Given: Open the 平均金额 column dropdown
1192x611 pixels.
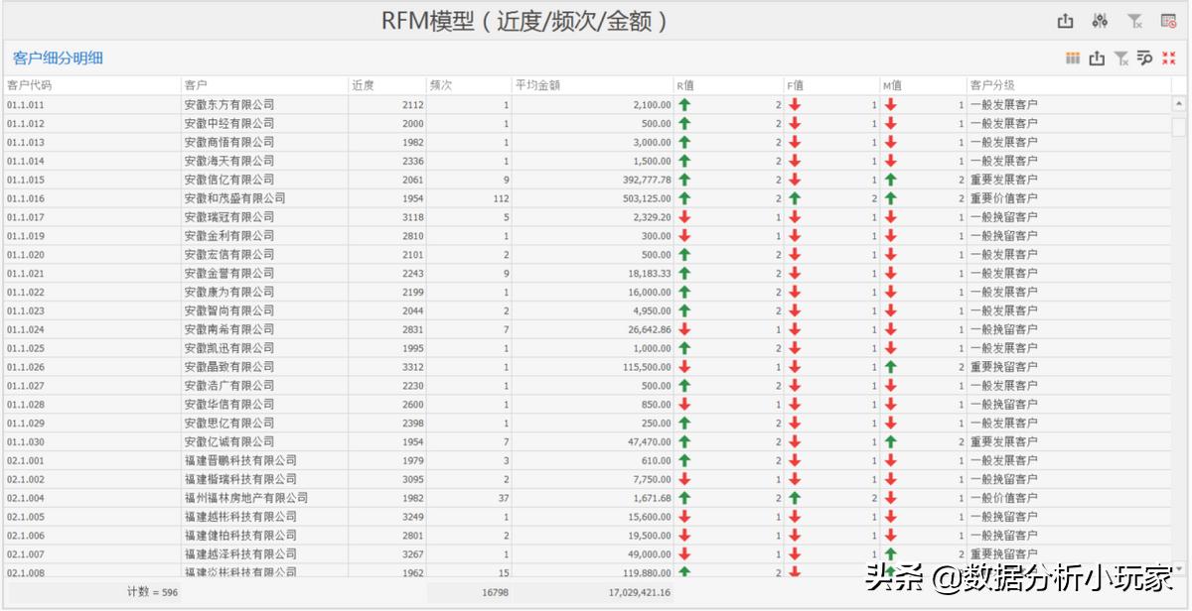Looking at the screenshot, I should [x=535, y=84].
